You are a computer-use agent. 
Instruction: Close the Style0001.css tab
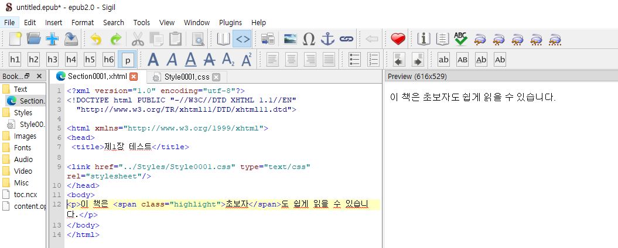point(216,77)
